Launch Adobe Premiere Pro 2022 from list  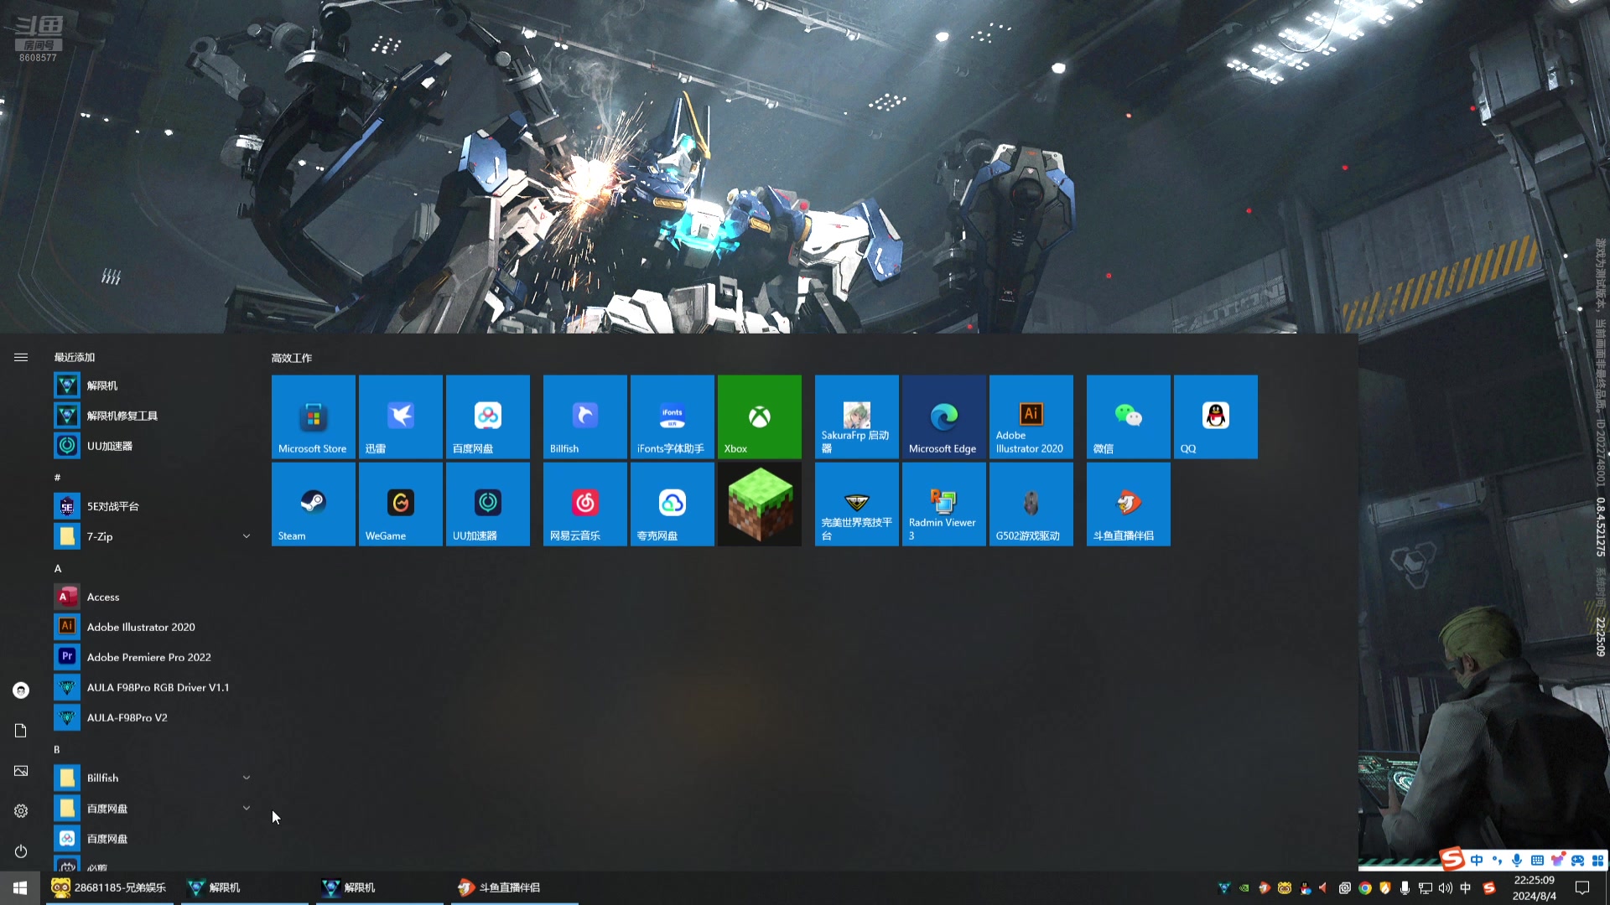pyautogui.click(x=153, y=657)
